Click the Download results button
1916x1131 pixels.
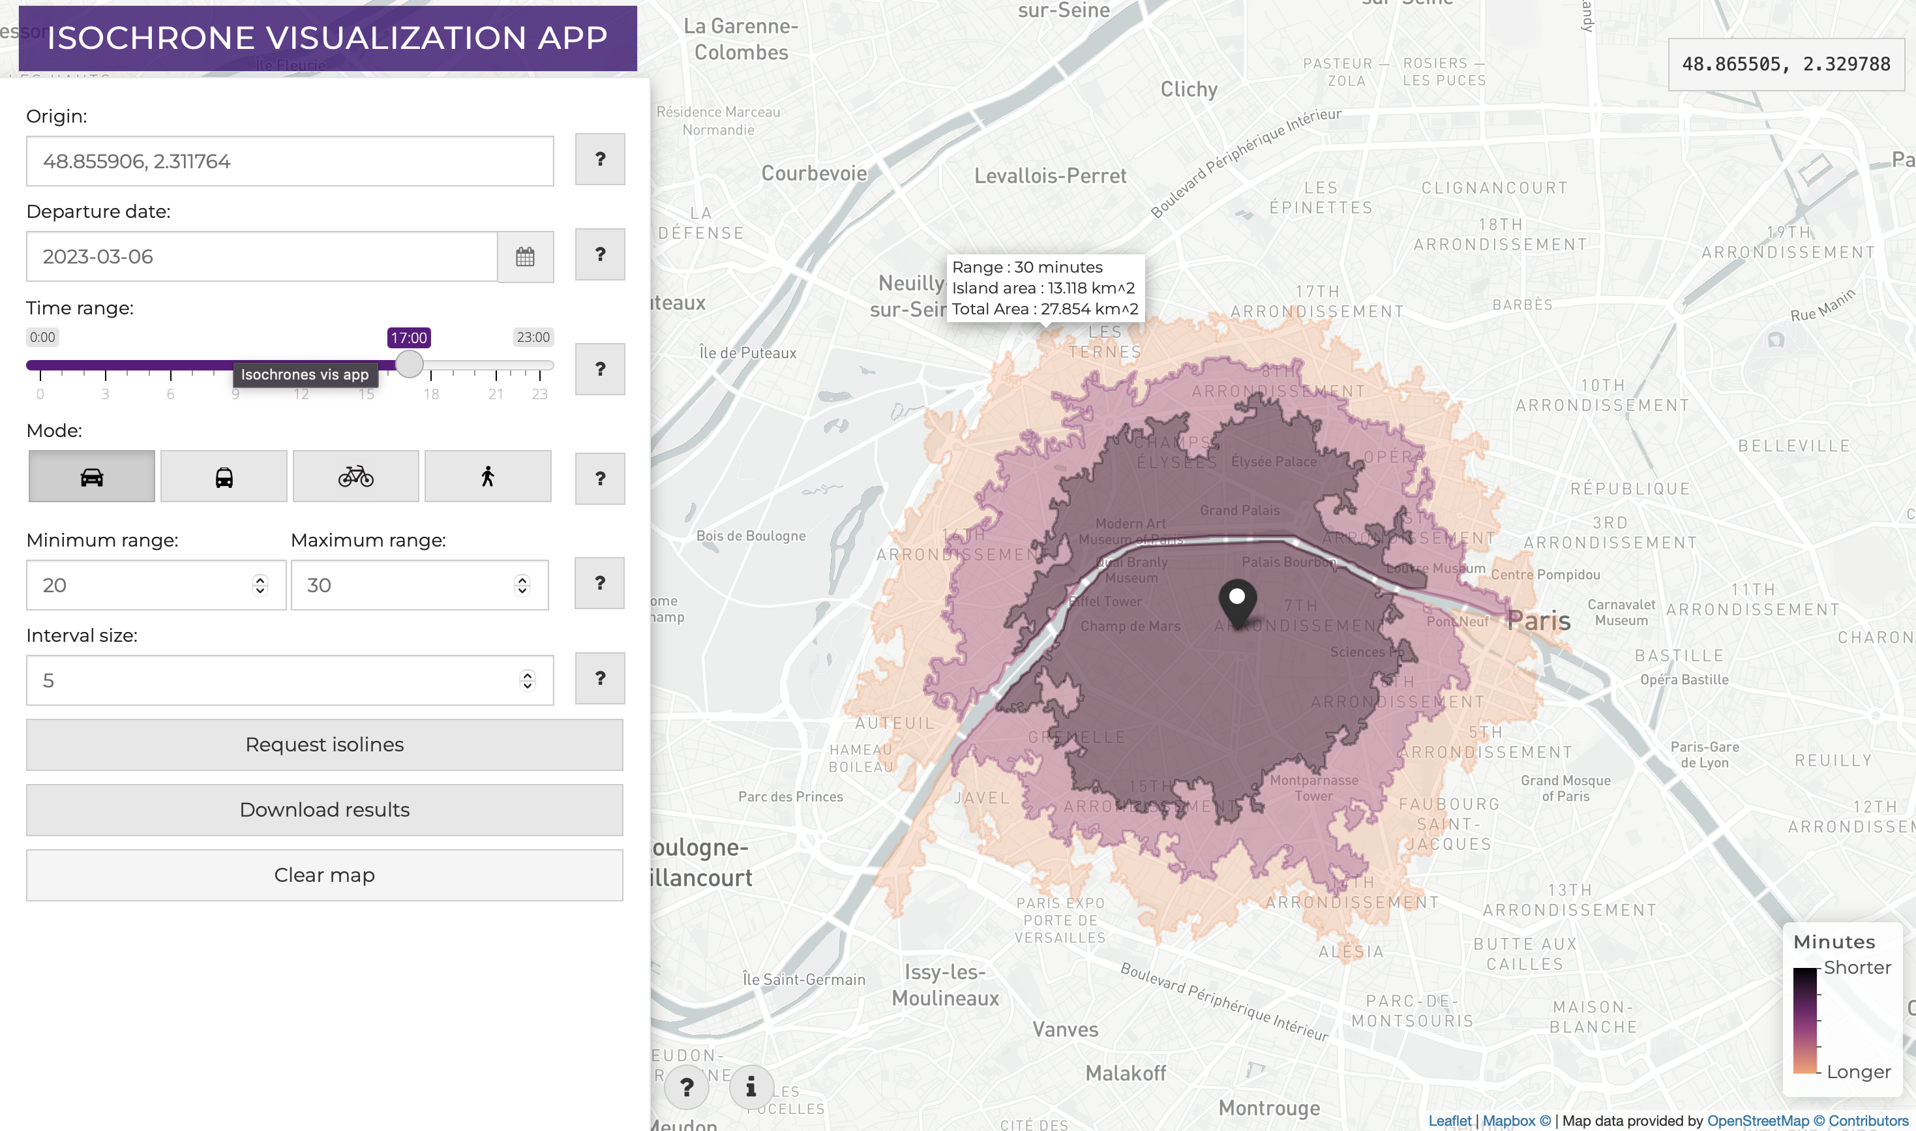pyautogui.click(x=325, y=810)
